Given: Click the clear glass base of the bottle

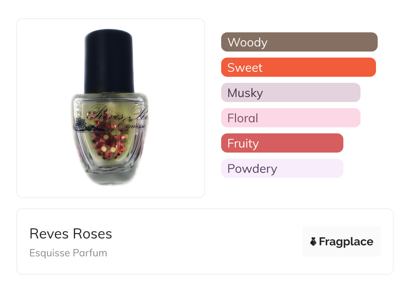Looking at the screenshot, I should coord(109,174).
